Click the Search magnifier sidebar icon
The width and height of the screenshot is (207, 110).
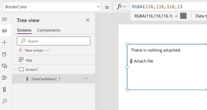[x=4, y=101]
